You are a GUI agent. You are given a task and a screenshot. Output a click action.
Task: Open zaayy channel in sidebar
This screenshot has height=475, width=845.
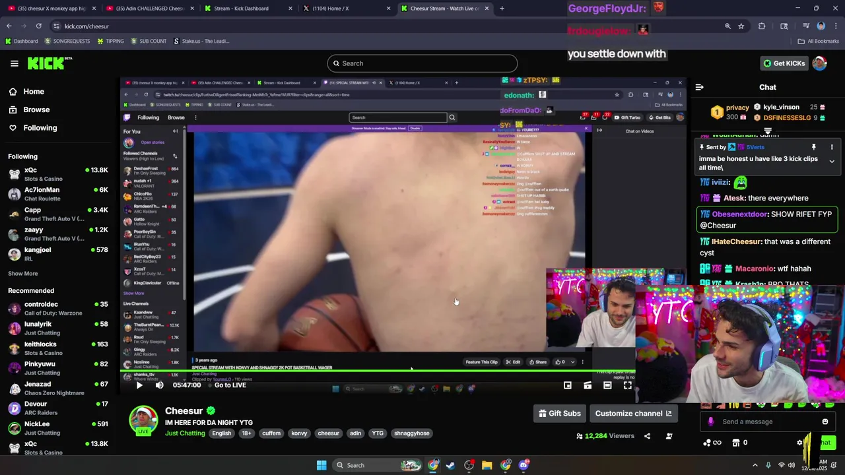point(57,234)
